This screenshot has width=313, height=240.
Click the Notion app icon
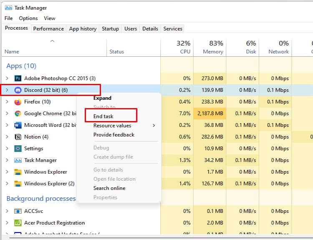click(x=18, y=137)
